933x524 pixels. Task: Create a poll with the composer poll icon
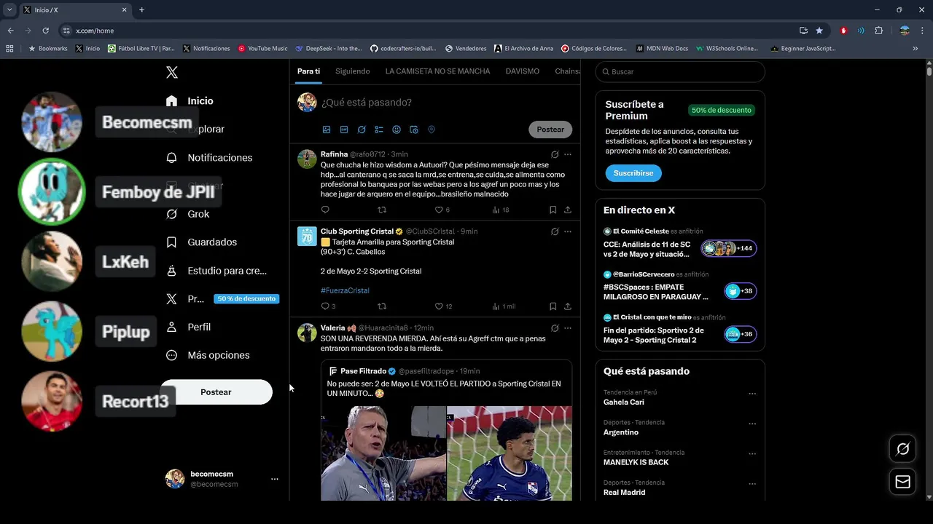[379, 130]
